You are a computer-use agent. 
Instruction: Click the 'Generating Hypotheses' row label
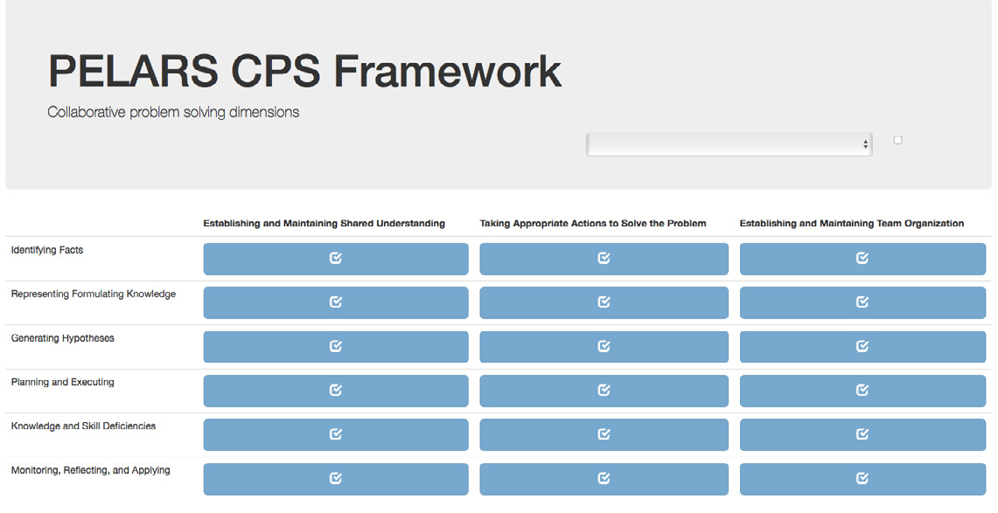point(63,338)
